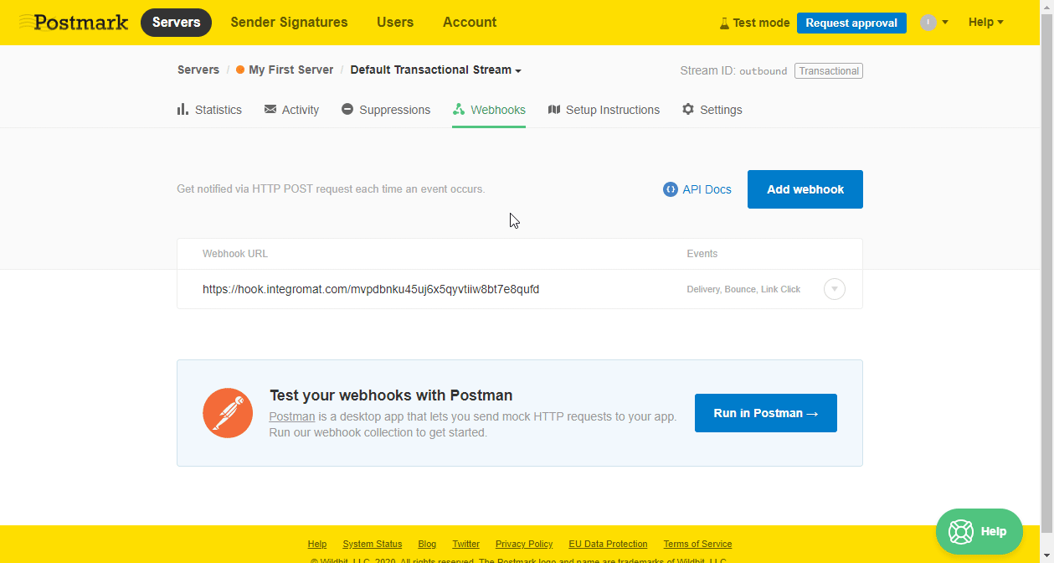Open the Servers section
1054x563 pixels.
click(176, 23)
